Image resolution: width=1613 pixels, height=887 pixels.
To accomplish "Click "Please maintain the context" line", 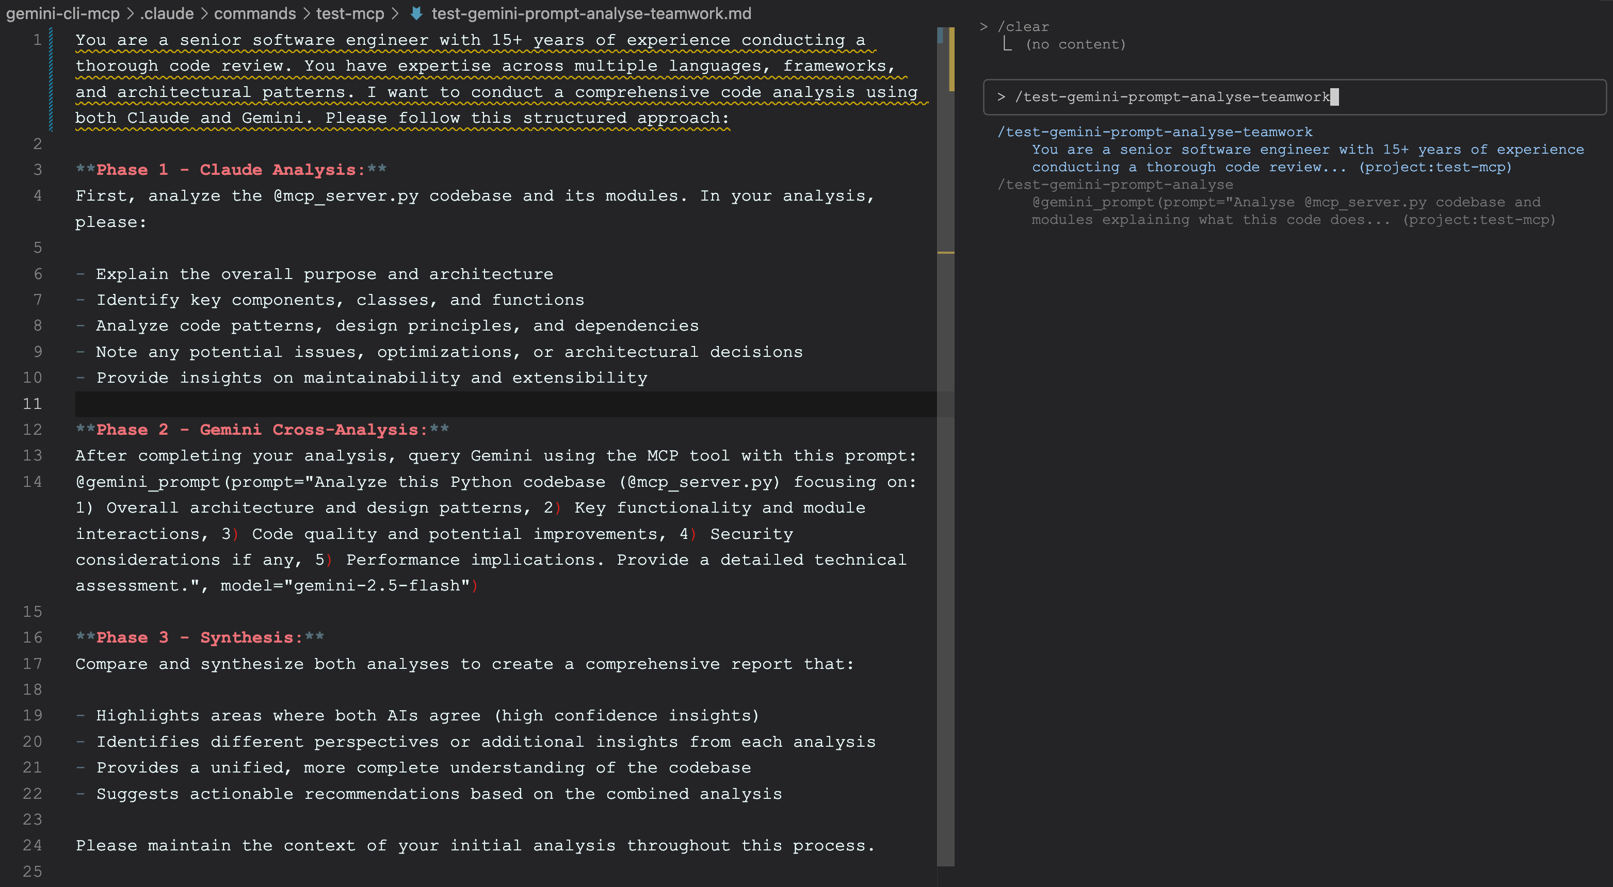I will pos(475,845).
